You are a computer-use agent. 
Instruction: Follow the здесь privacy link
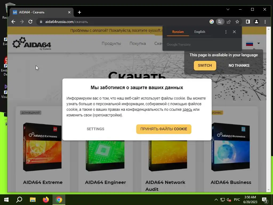(187, 110)
